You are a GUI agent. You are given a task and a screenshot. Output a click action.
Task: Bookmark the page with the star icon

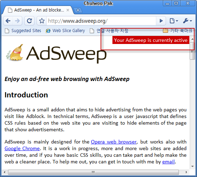(x=42, y=21)
